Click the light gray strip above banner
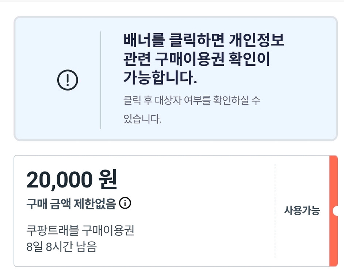Image resolution: width=344 pixels, height=274 pixels. (x=172, y=1)
